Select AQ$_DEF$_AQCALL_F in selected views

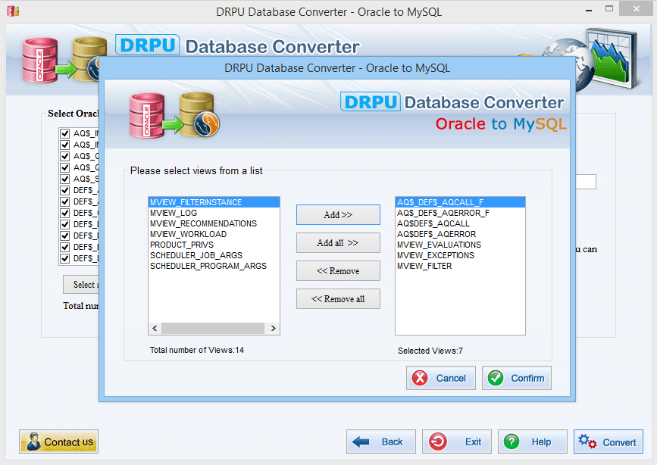pos(460,202)
